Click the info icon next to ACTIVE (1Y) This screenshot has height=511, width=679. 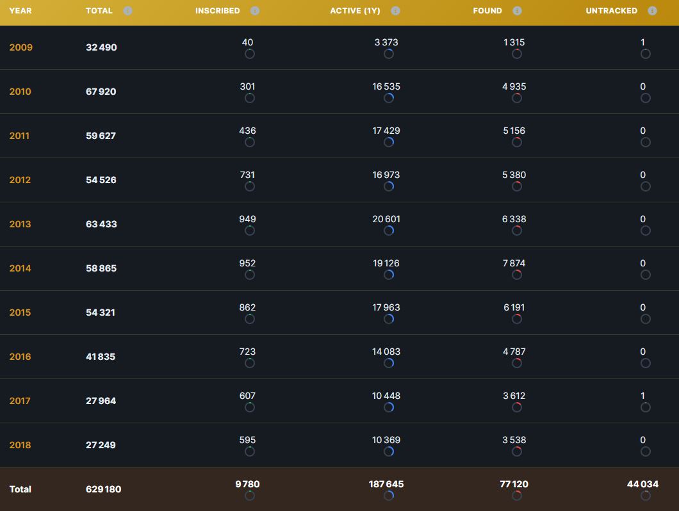[x=395, y=11]
